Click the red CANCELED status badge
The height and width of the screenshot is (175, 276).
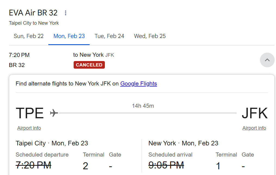pos(89,65)
